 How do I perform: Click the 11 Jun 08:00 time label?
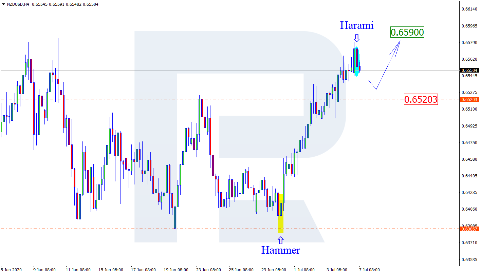pos(78,270)
